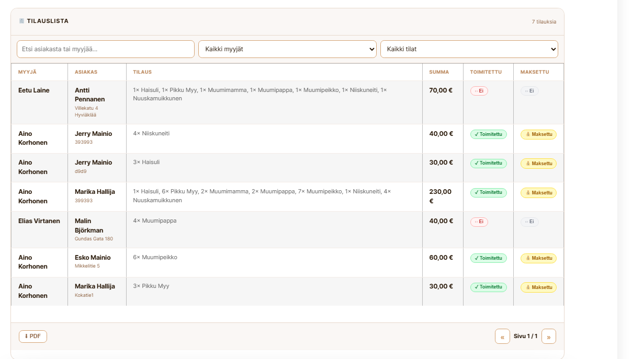Image resolution: width=632 pixels, height=359 pixels.
Task: Go to the next page with » button
Action: [x=549, y=337]
